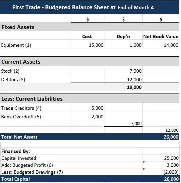181x183 pixels.
Task: Click the Total Net Assets 26,000 value
Action: coord(171,137)
